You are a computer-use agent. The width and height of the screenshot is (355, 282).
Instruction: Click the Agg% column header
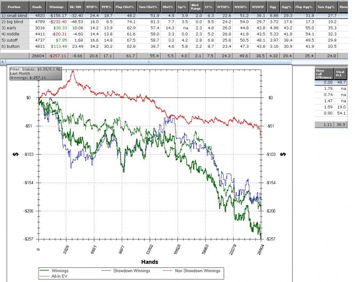click(287, 7)
